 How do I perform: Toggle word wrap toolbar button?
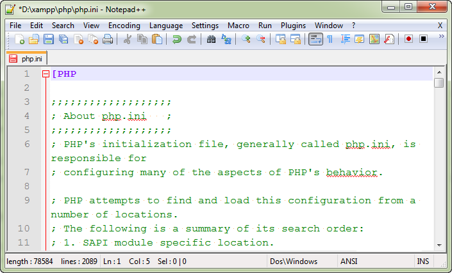(315, 39)
